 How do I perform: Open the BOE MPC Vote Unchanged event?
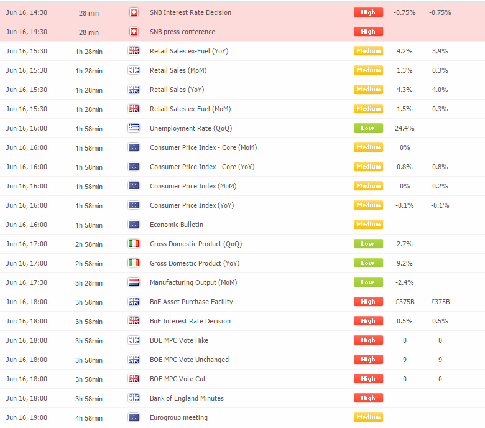pos(189,360)
